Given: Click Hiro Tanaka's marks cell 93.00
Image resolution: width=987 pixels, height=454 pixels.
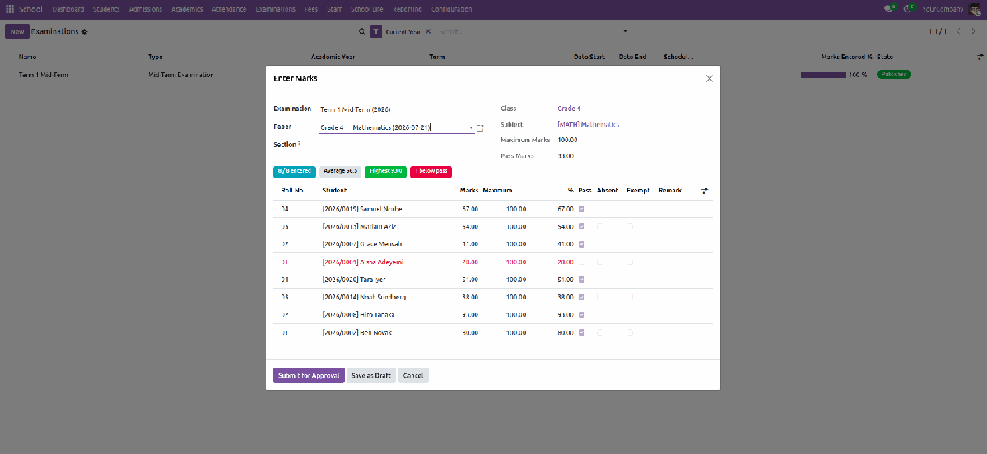Looking at the screenshot, I should click(x=469, y=314).
